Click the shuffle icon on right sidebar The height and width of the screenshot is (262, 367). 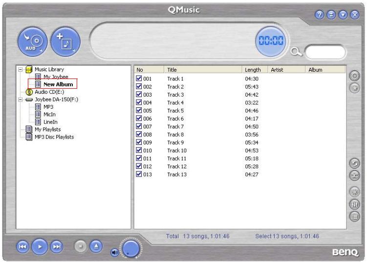click(355, 175)
